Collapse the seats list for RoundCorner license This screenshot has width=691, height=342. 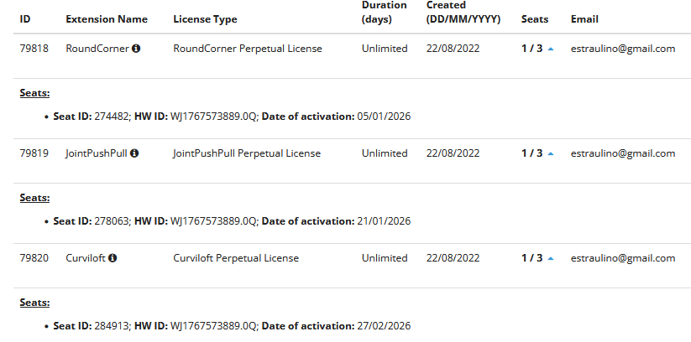point(550,49)
